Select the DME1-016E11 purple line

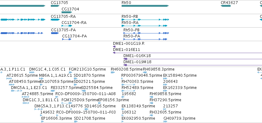[185, 53]
